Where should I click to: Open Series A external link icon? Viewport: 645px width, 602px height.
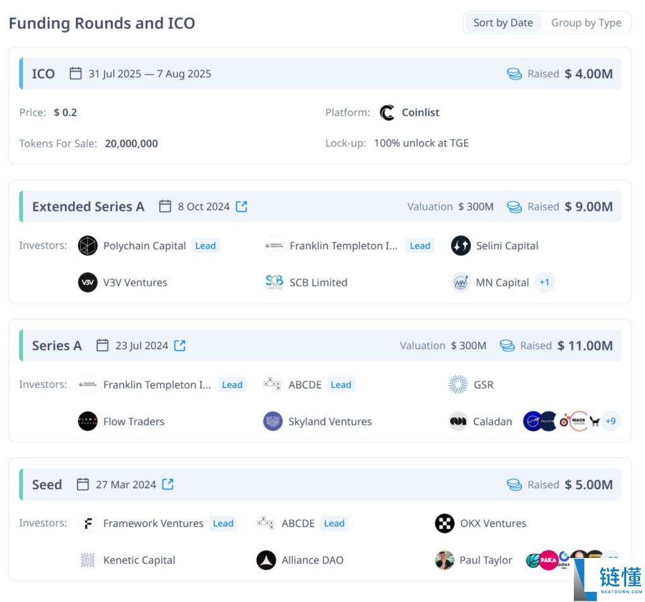click(180, 345)
